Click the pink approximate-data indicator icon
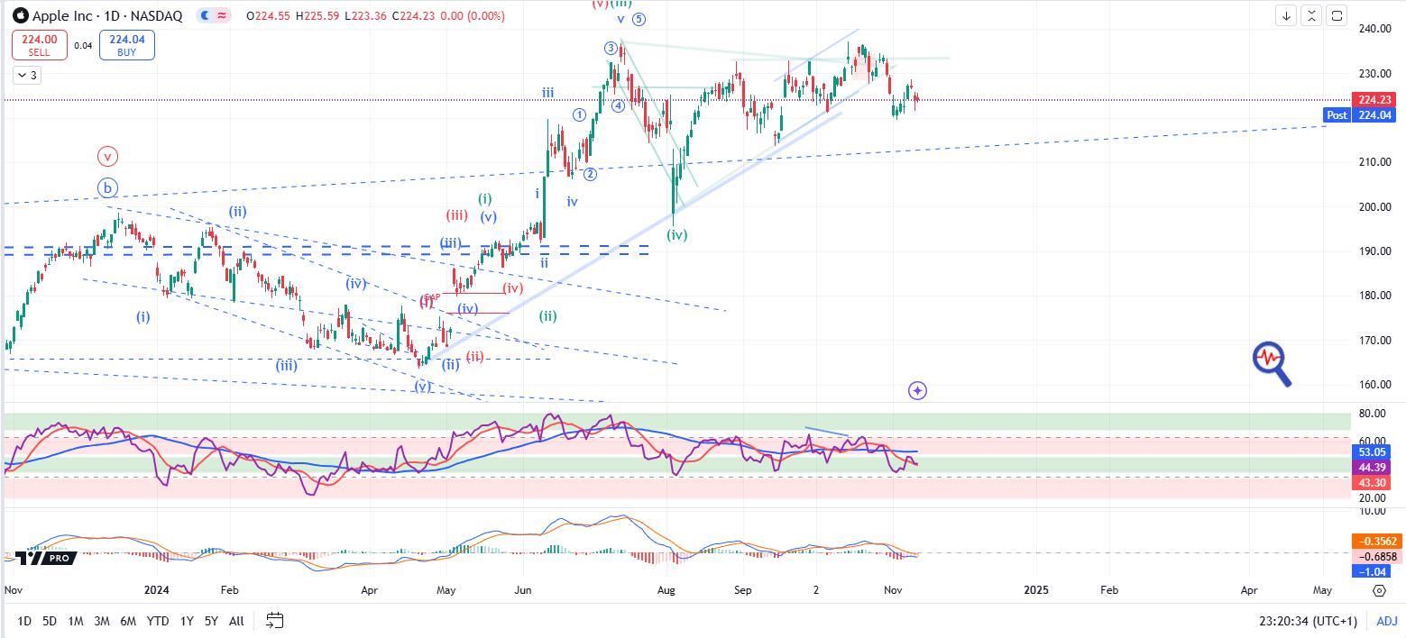 coord(222,15)
